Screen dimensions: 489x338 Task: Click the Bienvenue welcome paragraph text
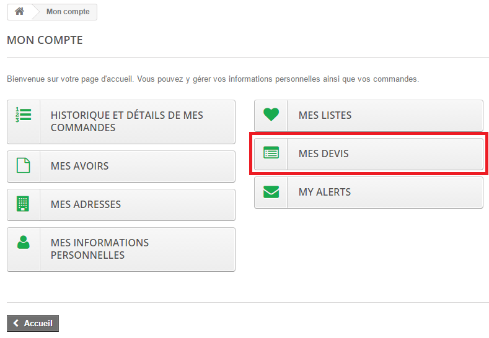213,79
